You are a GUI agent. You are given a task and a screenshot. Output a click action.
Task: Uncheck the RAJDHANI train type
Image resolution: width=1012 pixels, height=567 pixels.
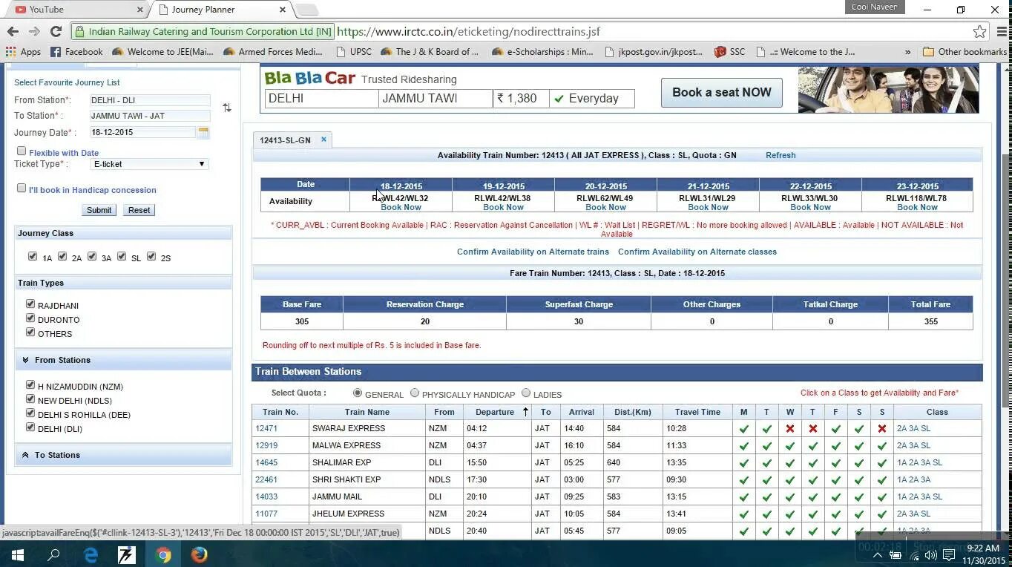point(30,304)
